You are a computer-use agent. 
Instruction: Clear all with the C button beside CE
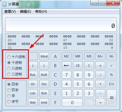[89, 66]
